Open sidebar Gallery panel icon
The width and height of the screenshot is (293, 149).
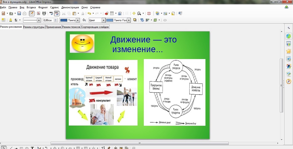(x=288, y=74)
